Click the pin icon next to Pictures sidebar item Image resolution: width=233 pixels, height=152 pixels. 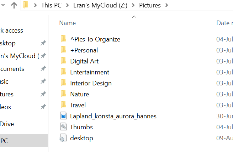43,94
